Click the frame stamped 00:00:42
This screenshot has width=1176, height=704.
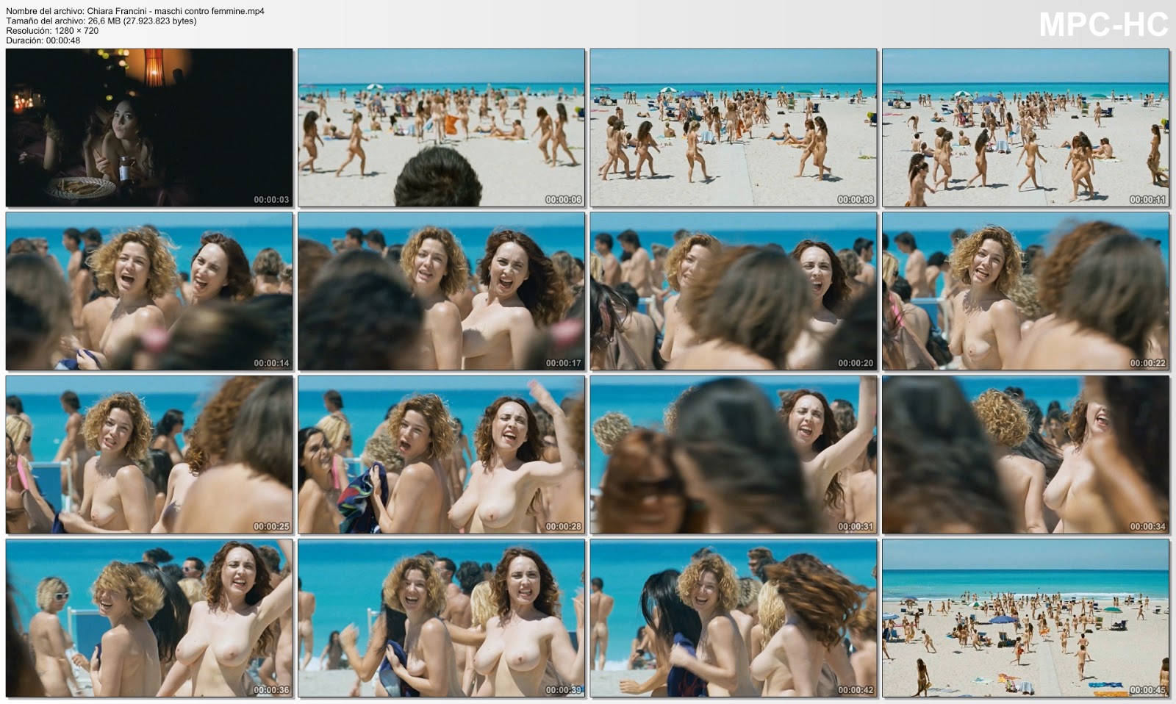[x=734, y=618]
